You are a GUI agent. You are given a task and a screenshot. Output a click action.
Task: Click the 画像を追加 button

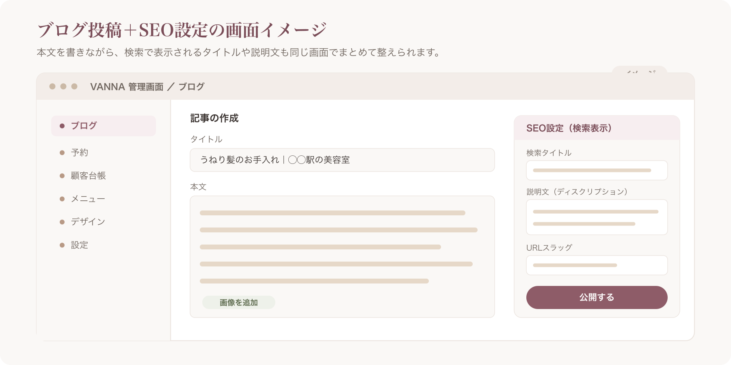[239, 303]
